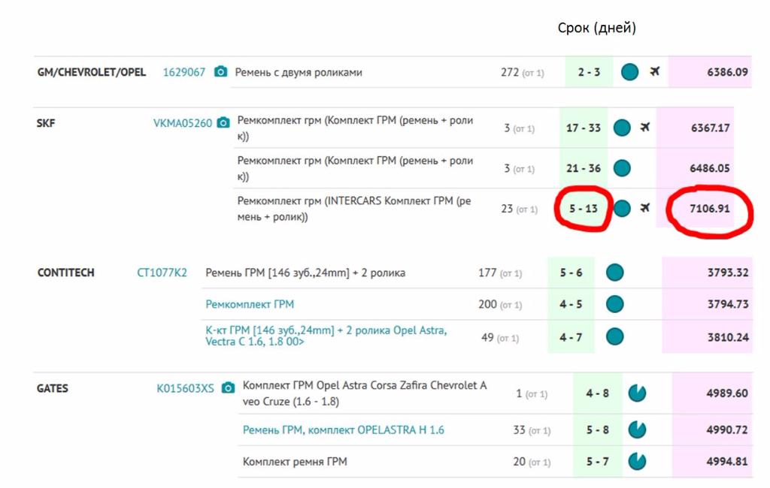Click availability circle in row priced 7106.91
770x488 pixels.
coord(622,209)
